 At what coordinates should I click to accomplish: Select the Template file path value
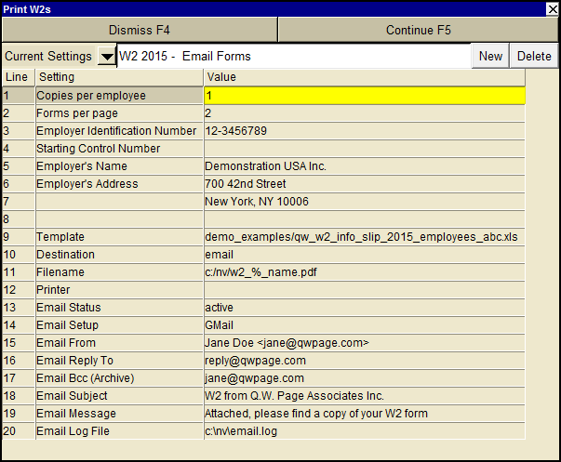pyautogui.click(x=364, y=237)
